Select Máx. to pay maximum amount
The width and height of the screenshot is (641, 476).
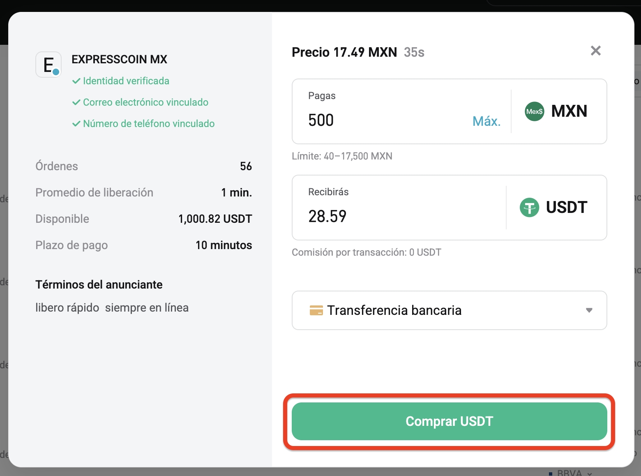(486, 120)
